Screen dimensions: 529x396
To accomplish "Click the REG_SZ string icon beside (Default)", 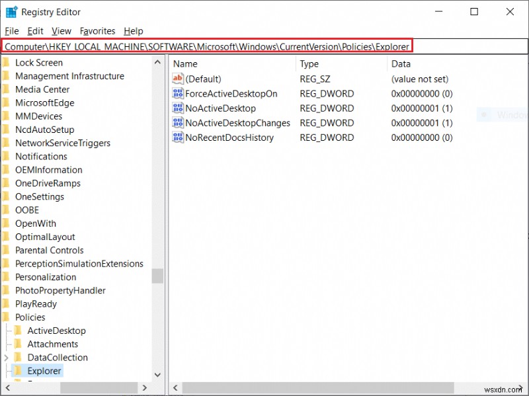I will click(177, 79).
